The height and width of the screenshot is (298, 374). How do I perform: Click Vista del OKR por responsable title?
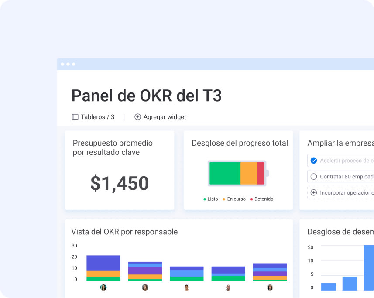point(124,232)
